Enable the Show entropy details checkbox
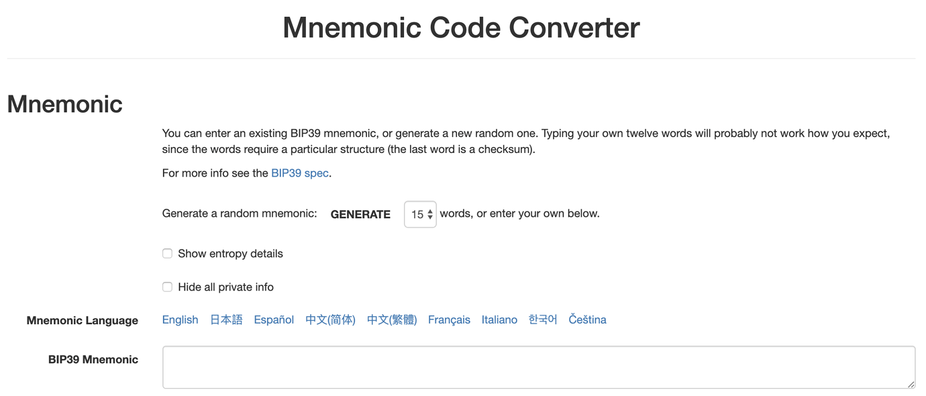 (167, 254)
